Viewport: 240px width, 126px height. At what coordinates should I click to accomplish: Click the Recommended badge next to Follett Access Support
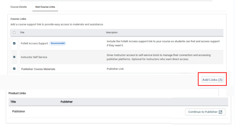tap(58, 43)
